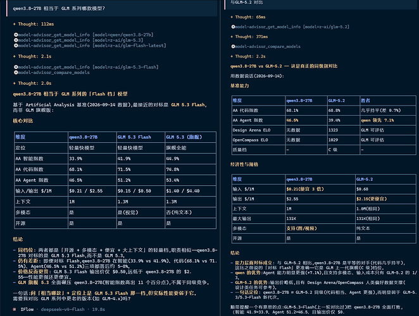Click gear icon for glm-5.3-flash model info call

(16, 67)
